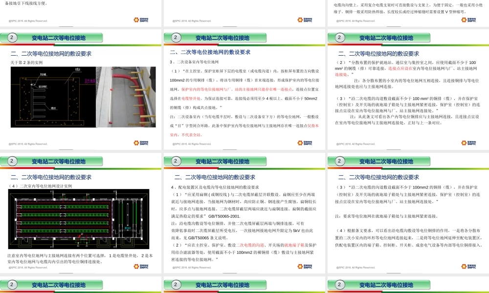Click SNPTC logo on slide mentioning 复合电缆支架

(x=469, y=20)
